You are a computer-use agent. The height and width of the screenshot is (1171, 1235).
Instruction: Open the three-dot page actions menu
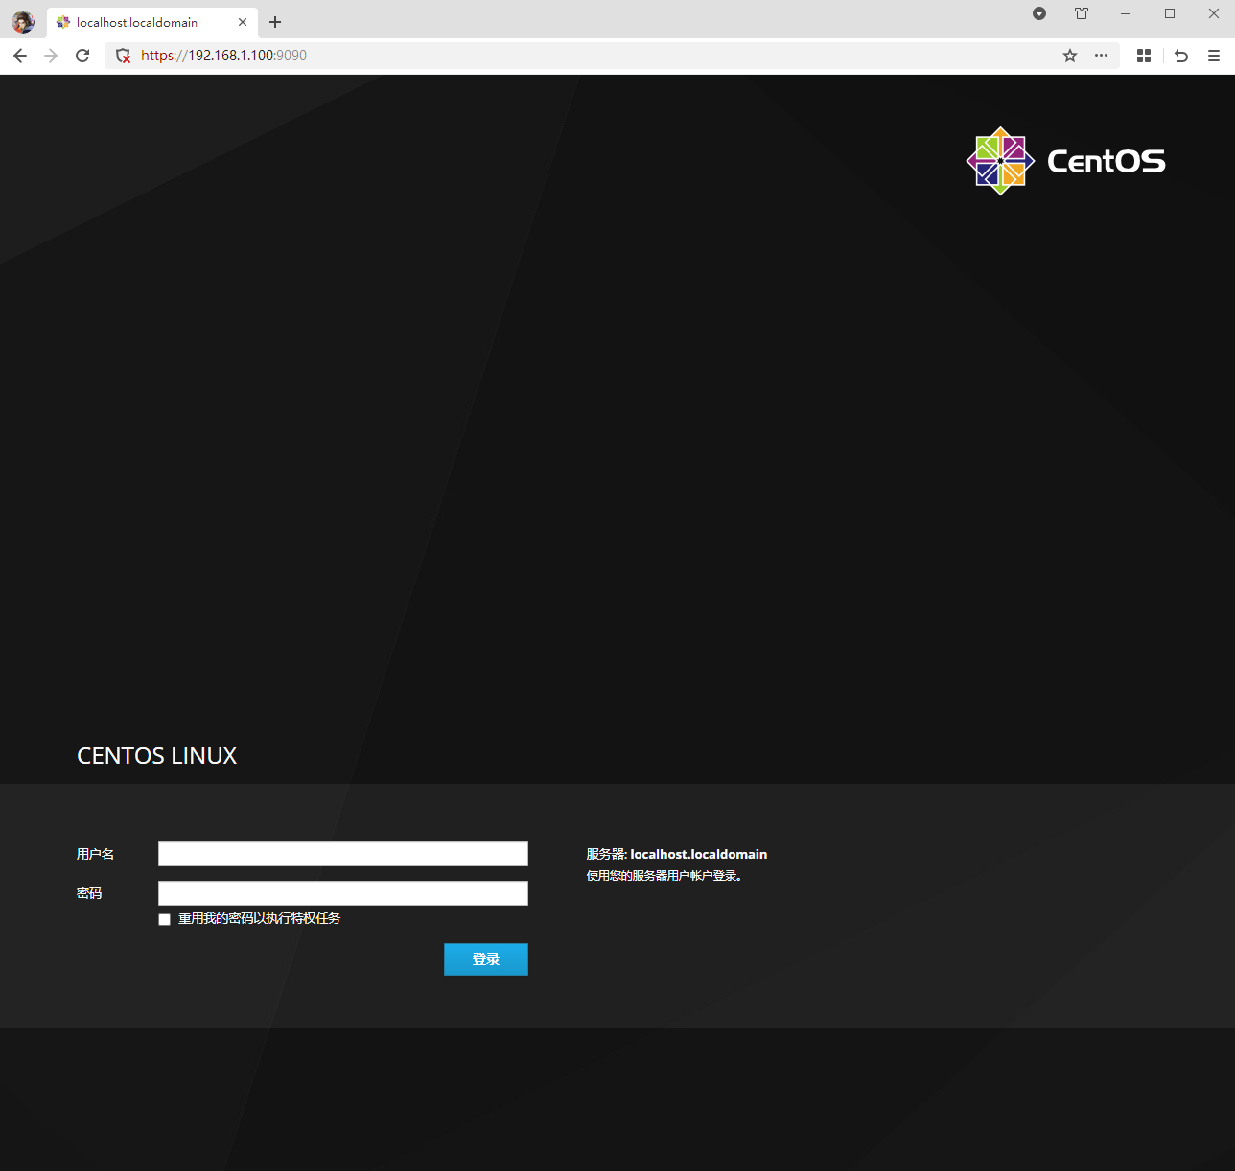pos(1101,56)
